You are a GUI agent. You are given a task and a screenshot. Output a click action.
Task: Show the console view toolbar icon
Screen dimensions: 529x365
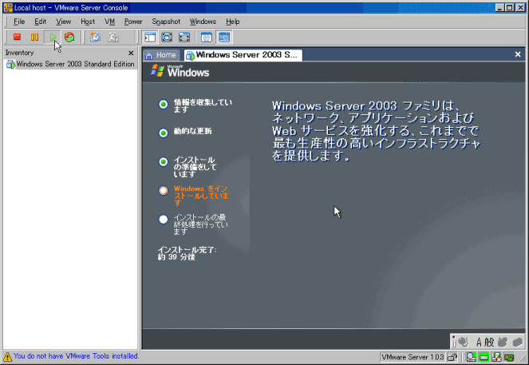point(224,38)
